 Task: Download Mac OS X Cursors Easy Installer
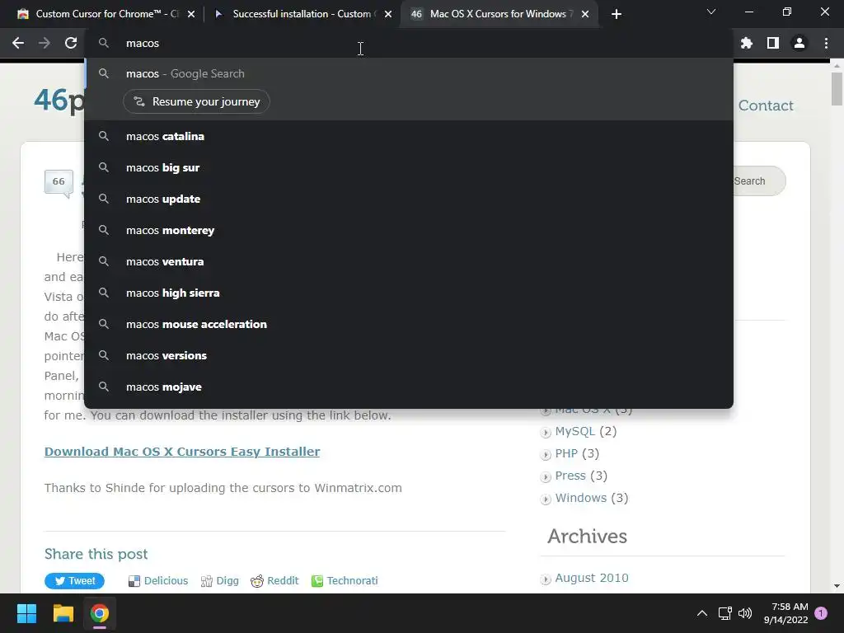(182, 452)
